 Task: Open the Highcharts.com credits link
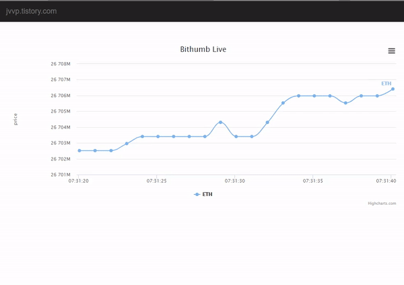pyautogui.click(x=382, y=203)
